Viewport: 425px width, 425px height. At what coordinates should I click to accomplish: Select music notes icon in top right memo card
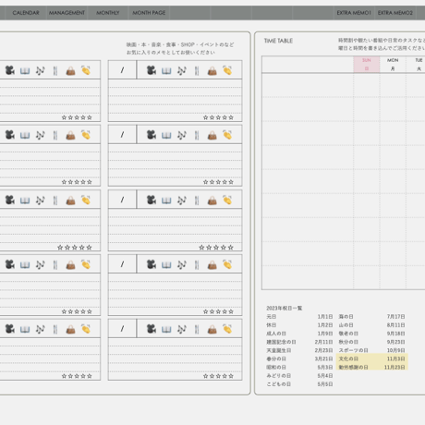(x=182, y=71)
